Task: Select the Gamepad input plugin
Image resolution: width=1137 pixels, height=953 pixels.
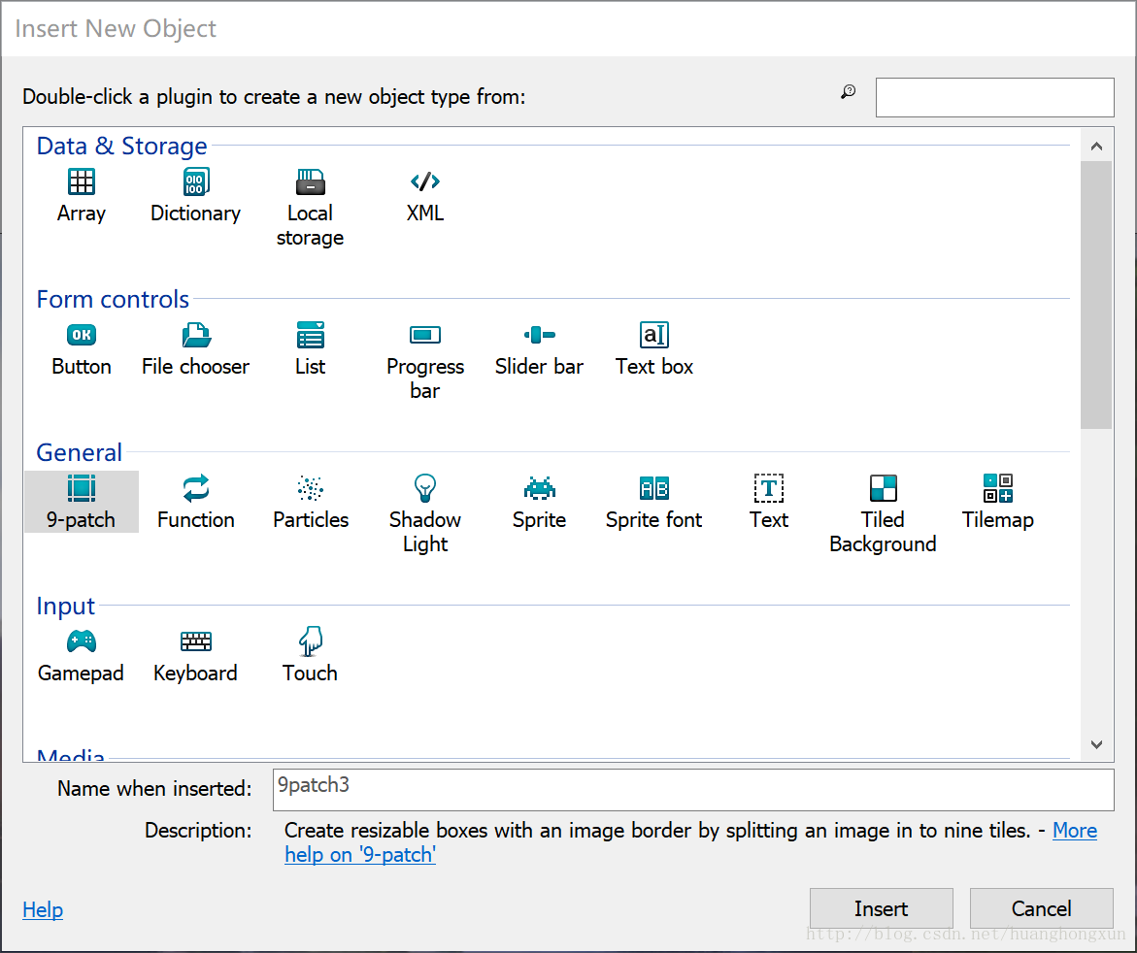Action: [82, 642]
